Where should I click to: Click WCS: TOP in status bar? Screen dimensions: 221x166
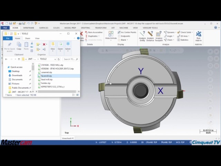(180, 142)
